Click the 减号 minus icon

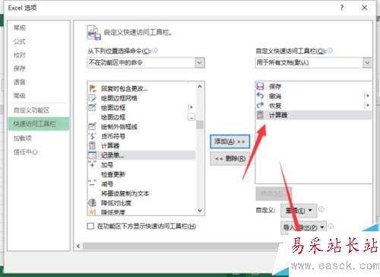tap(93, 183)
